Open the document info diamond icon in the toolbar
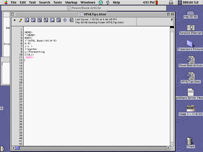Screen dimensions: 203x152 coord(65,20)
